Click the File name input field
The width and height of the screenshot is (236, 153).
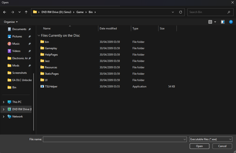(x=115, y=139)
